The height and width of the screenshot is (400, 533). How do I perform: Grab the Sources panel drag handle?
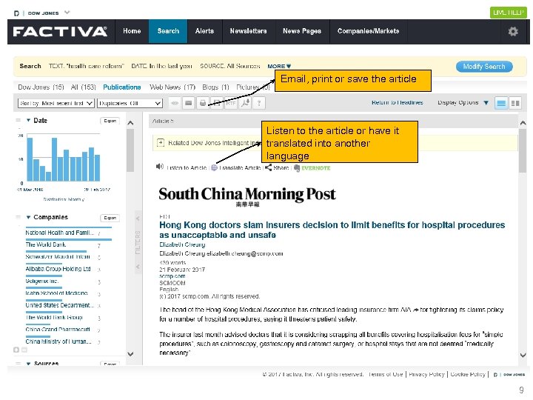point(18,363)
